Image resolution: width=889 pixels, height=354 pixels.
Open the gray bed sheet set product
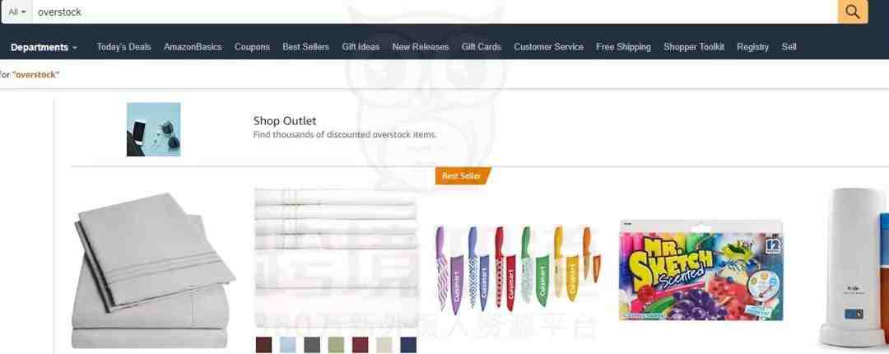[153, 271]
